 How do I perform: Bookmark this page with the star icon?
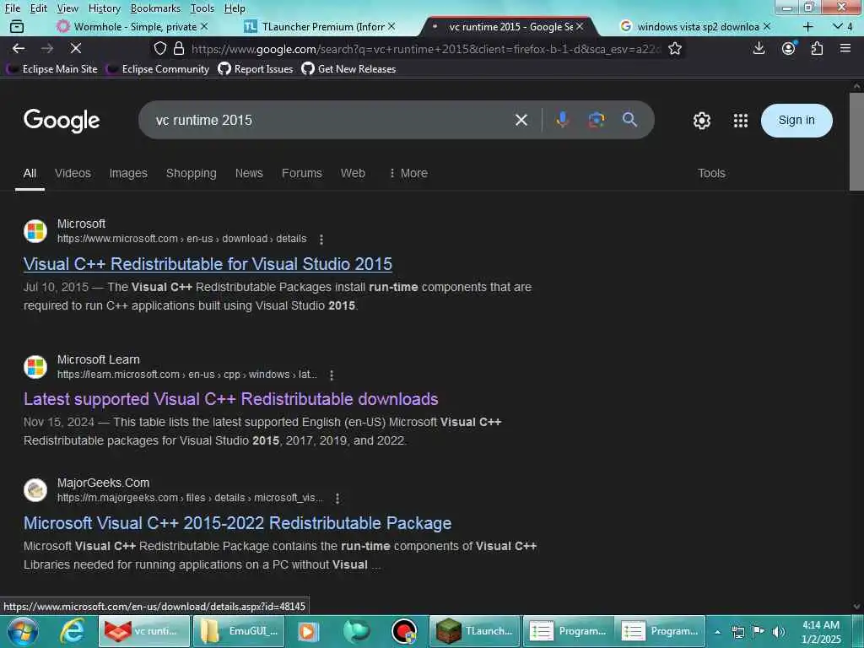click(x=674, y=48)
